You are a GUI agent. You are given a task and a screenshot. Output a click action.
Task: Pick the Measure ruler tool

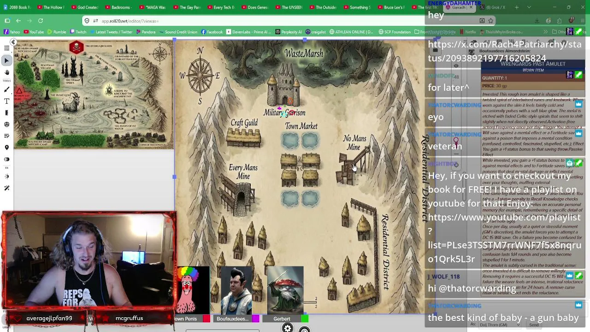coord(7,113)
